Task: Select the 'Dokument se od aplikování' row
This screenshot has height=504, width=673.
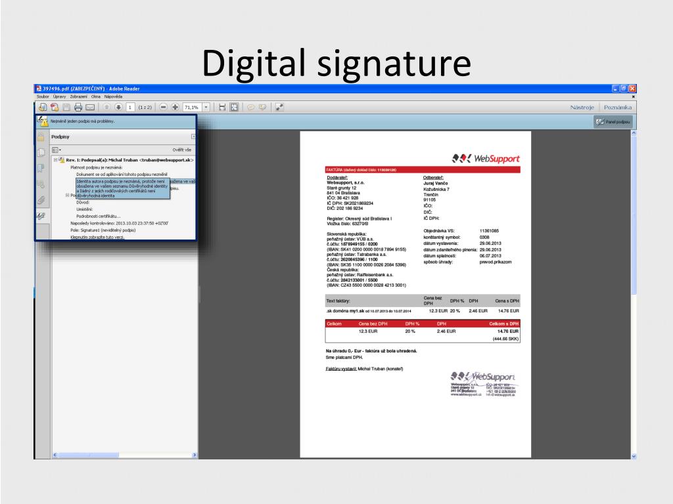Action: coord(122,175)
